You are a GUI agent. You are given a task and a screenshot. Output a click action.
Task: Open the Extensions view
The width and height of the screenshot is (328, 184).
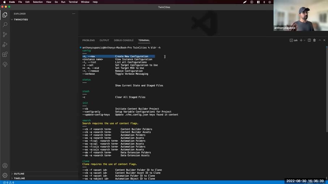[x=5, y=54]
